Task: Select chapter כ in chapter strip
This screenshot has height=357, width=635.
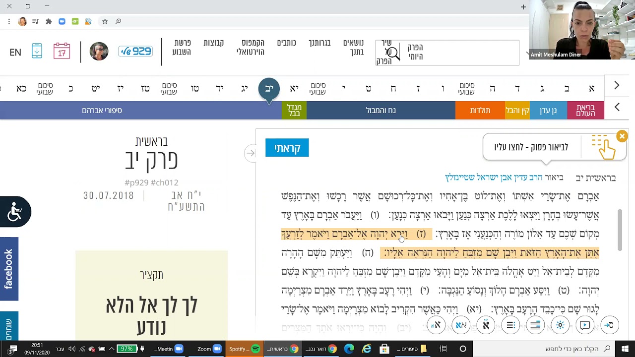Action: tap(70, 89)
